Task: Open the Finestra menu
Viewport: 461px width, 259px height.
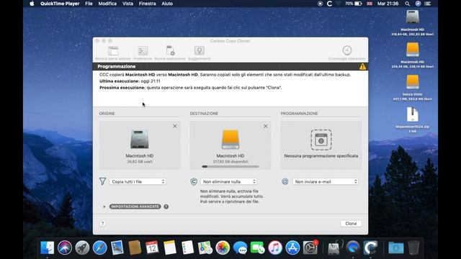Action: click(x=147, y=4)
